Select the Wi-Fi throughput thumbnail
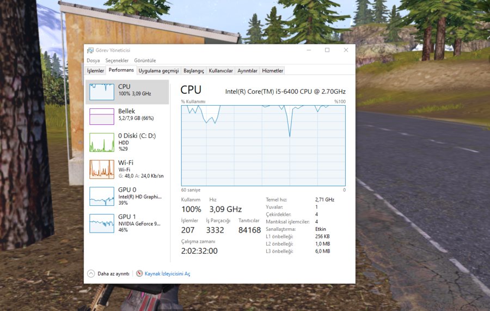Image resolution: width=490 pixels, height=311 pixels. point(102,169)
